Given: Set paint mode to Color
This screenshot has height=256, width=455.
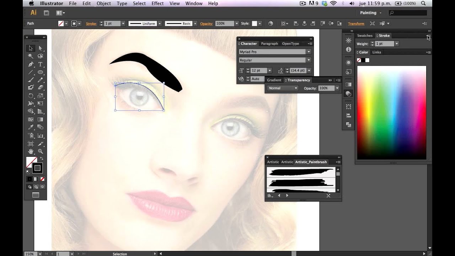Looking at the screenshot, I should [x=30, y=179].
